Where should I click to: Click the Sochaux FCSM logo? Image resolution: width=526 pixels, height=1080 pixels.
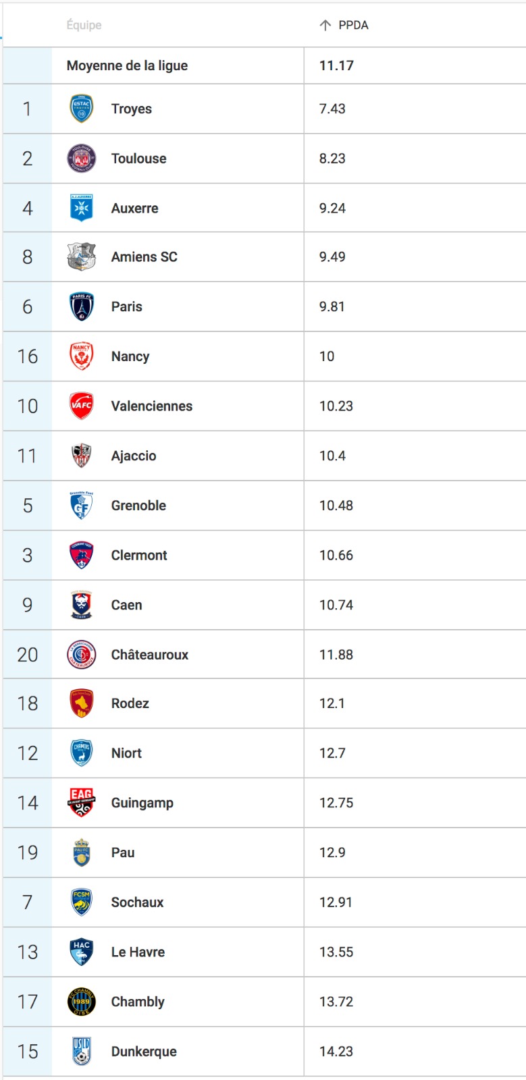[x=82, y=902]
